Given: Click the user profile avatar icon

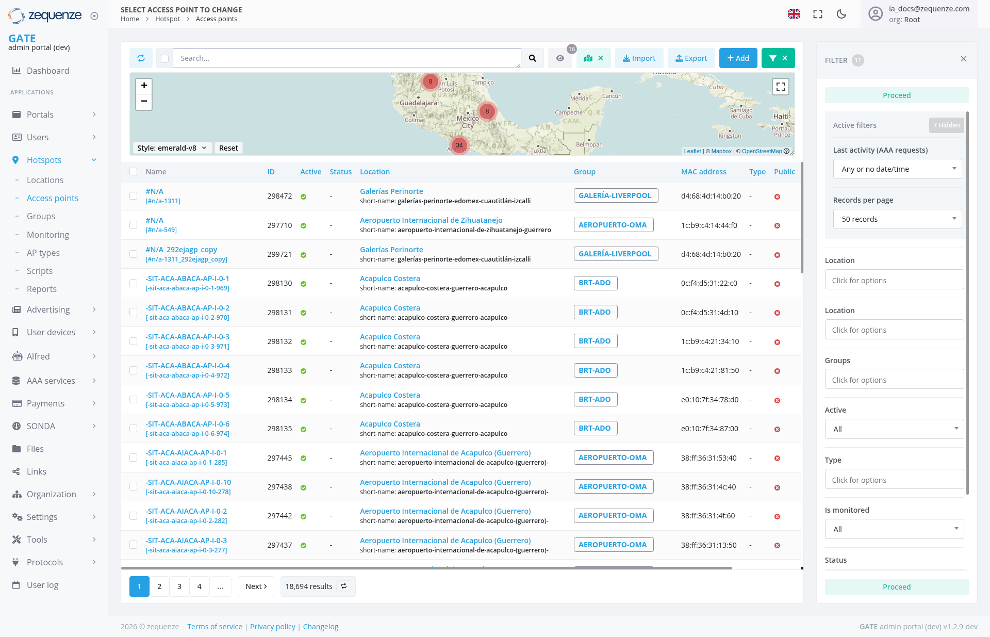Looking at the screenshot, I should pos(875,14).
